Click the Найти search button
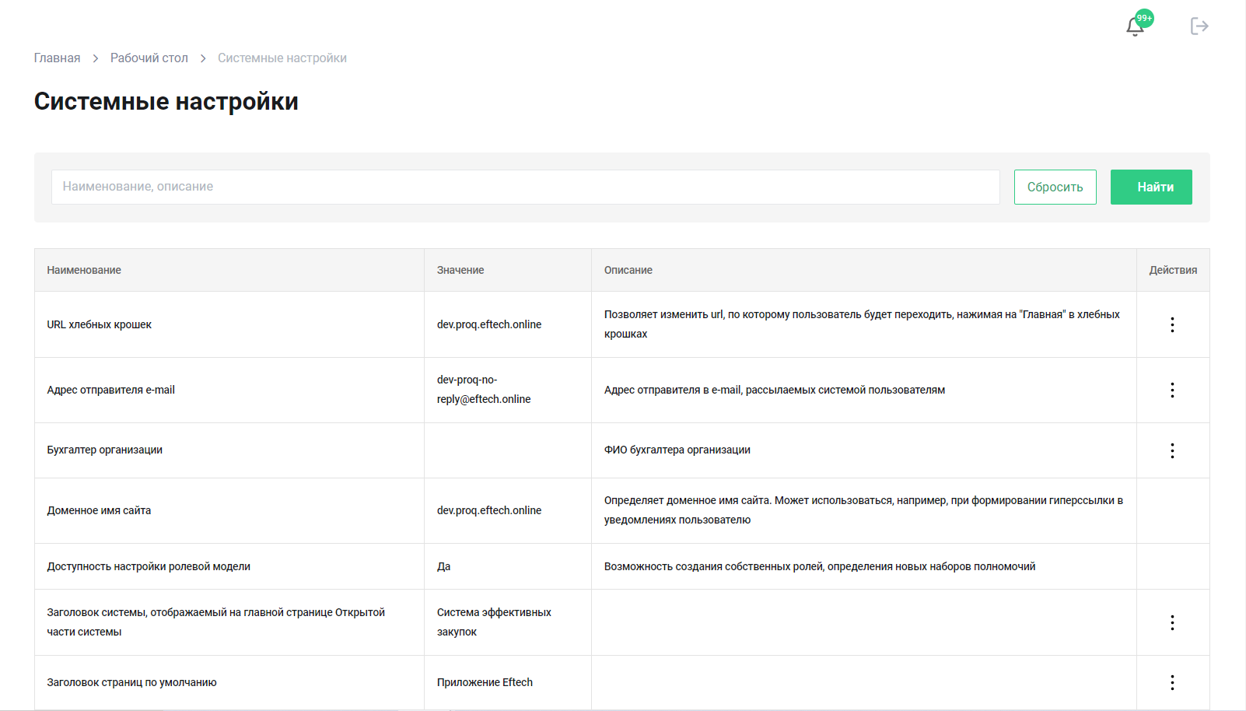This screenshot has height=711, width=1246. [x=1151, y=187]
